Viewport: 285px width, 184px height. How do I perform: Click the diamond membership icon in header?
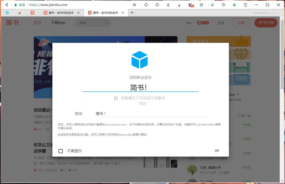click(x=202, y=23)
